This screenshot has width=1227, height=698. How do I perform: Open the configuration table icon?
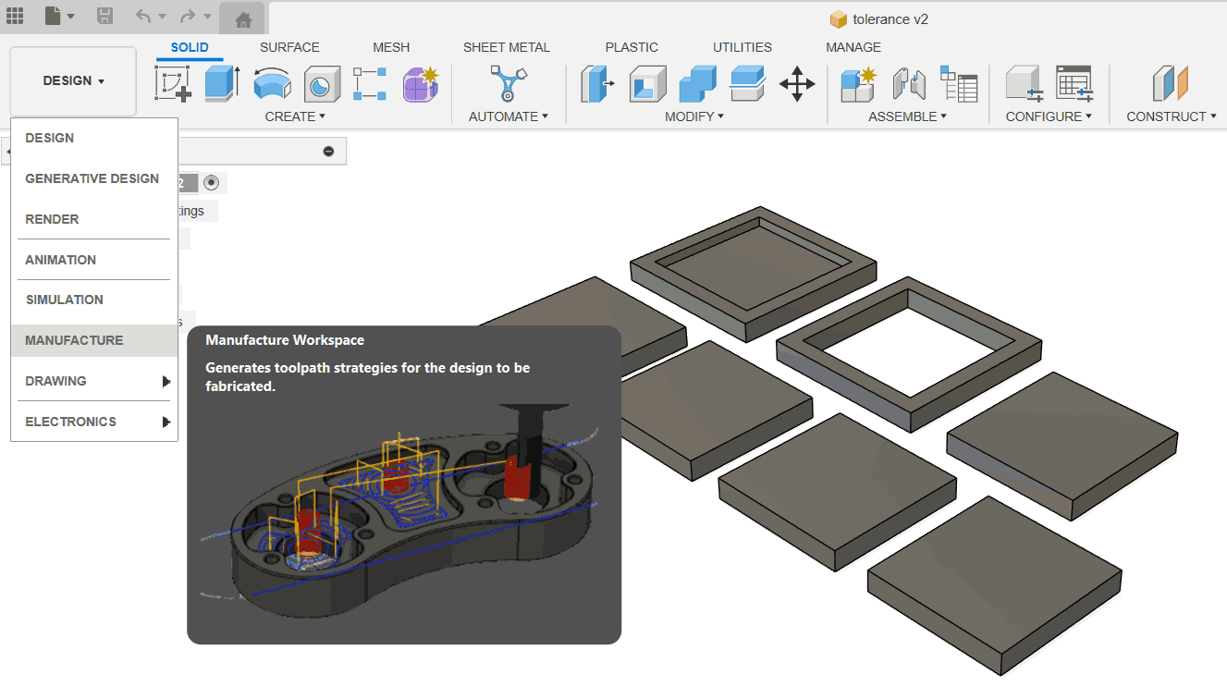pos(1074,84)
